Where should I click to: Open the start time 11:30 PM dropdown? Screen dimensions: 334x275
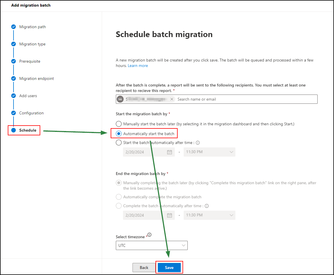209,152
